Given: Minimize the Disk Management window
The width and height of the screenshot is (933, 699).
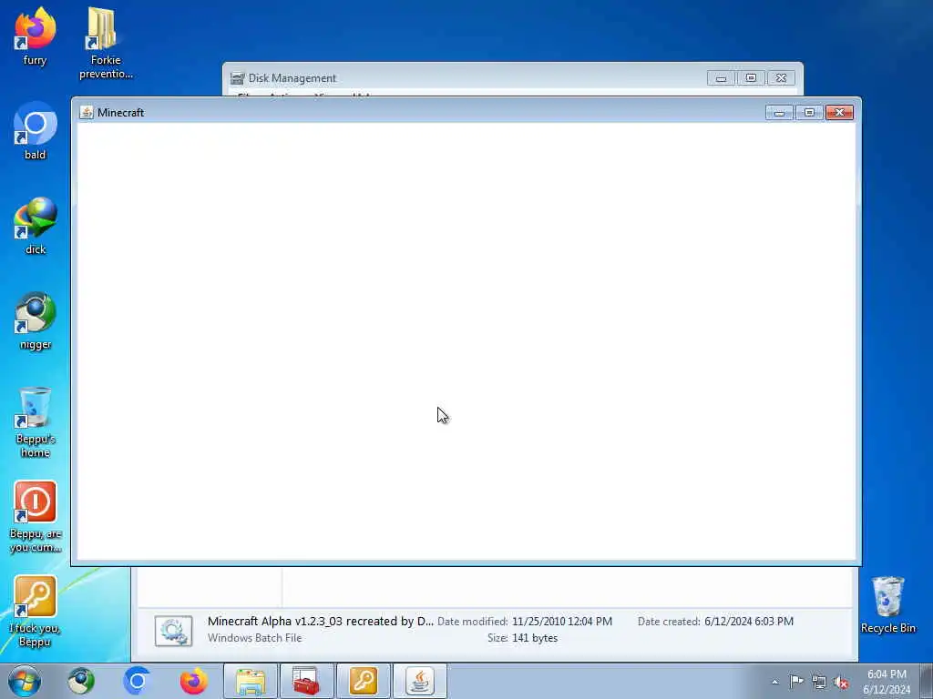Looking at the screenshot, I should point(721,78).
